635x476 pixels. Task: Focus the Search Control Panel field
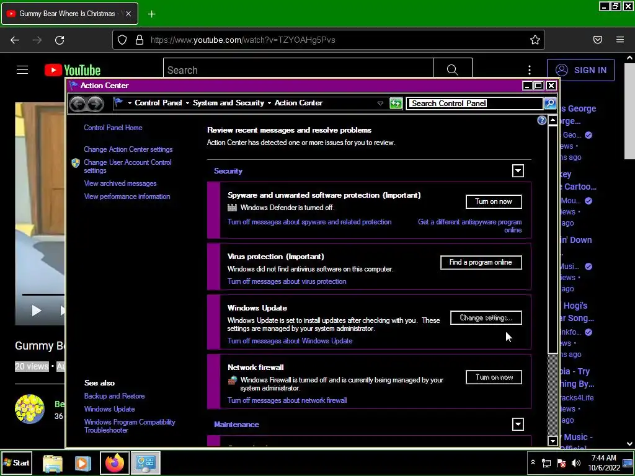474,104
